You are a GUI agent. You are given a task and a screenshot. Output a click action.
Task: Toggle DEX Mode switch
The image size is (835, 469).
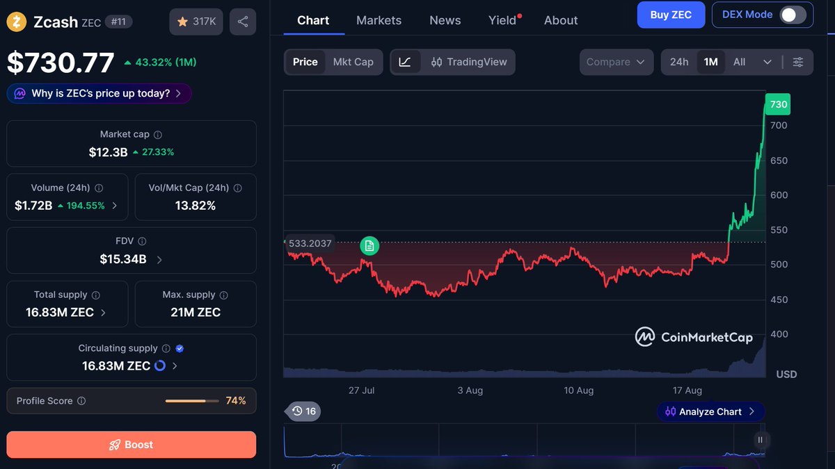tap(793, 15)
